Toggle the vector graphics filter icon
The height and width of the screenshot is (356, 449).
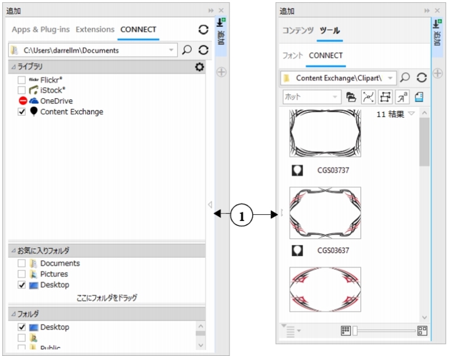pyautogui.click(x=368, y=96)
